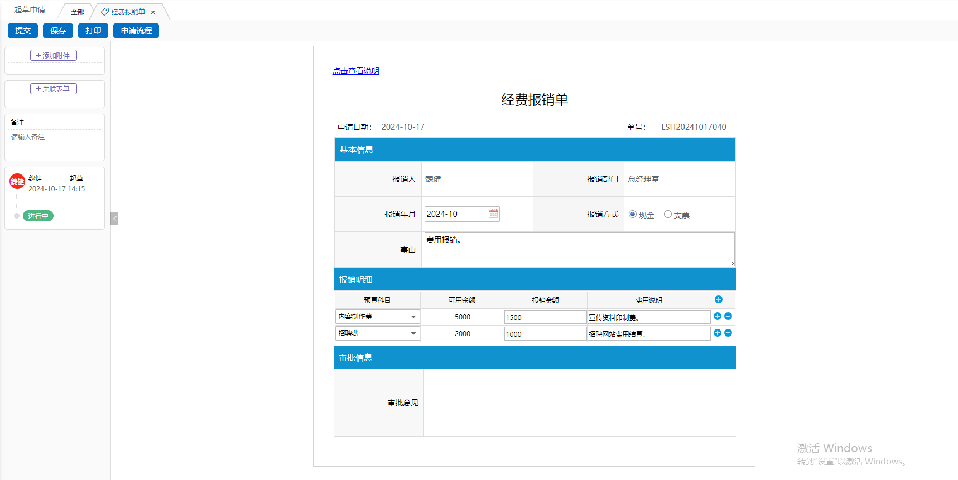
Task: Collapse the left sidebar panel arrow
Action: click(114, 219)
